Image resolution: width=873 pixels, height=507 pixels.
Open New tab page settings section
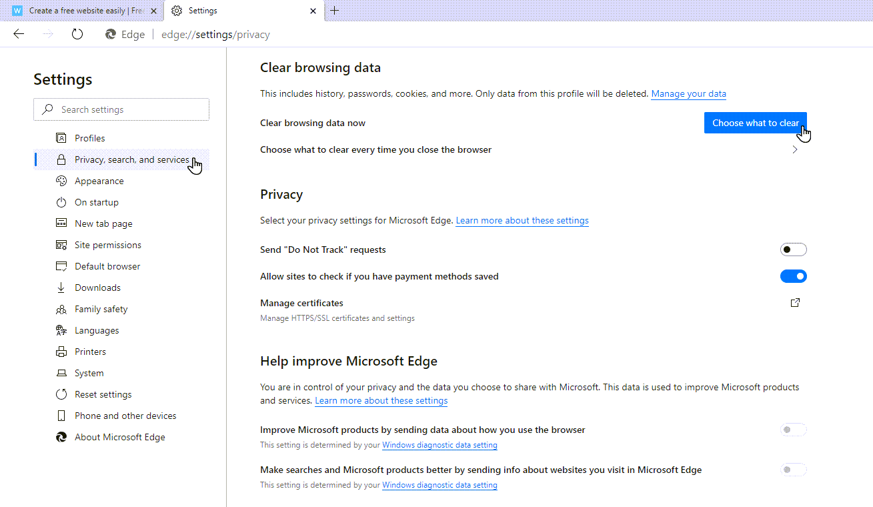coord(121,223)
